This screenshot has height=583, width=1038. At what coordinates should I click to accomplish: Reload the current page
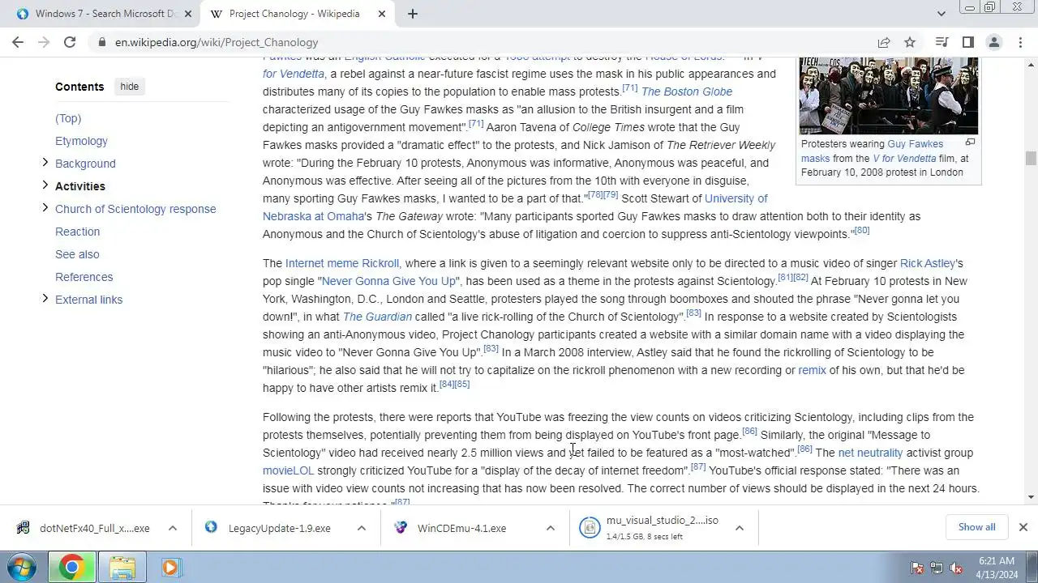pos(70,42)
